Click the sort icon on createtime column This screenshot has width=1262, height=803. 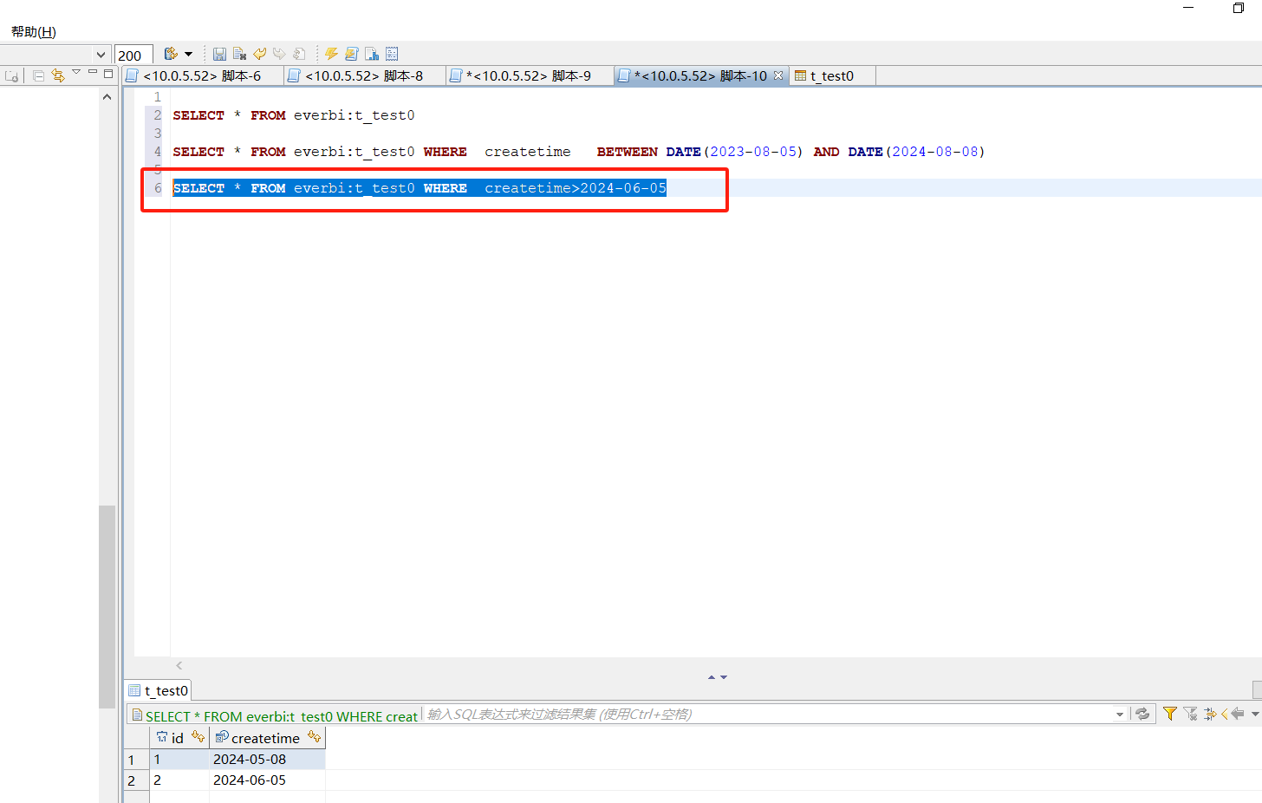click(314, 736)
